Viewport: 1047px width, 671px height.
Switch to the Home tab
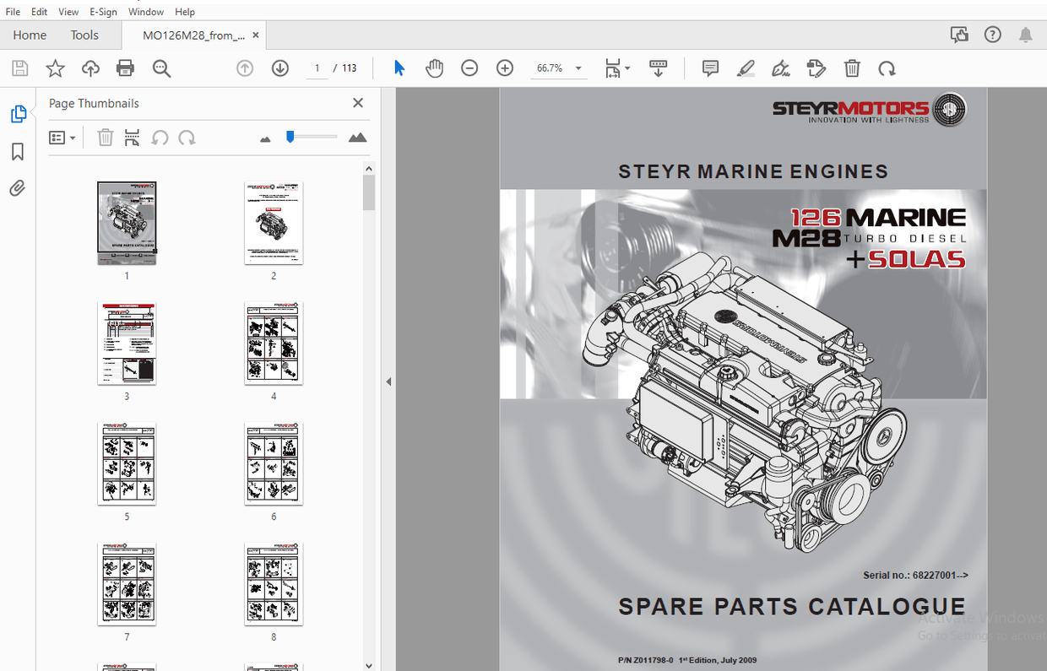pos(30,35)
